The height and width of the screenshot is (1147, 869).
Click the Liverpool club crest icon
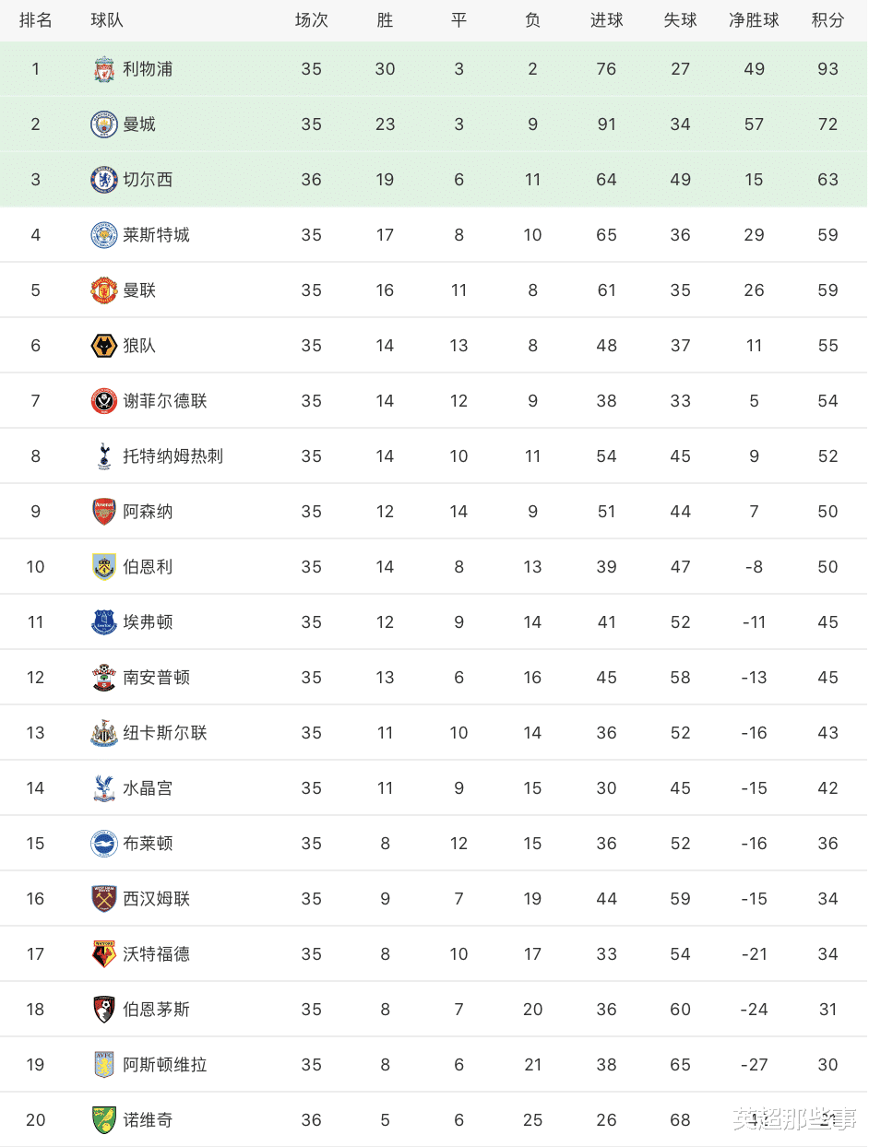click(x=104, y=69)
